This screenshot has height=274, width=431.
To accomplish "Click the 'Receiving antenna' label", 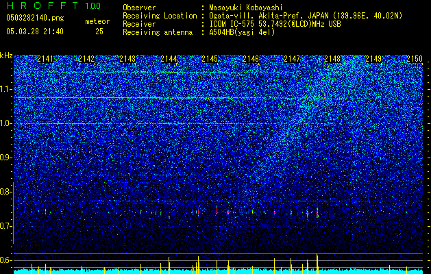I will [x=158, y=32].
